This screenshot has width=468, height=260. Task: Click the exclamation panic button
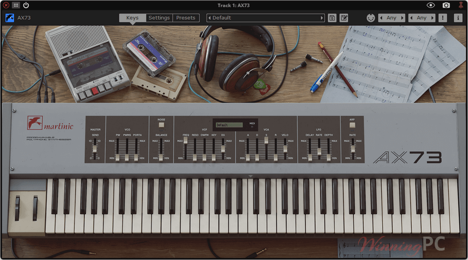[443, 18]
